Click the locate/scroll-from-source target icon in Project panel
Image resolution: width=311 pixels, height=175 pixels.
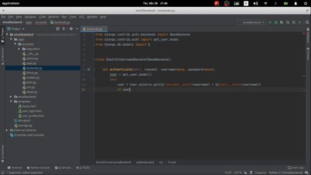(57, 29)
